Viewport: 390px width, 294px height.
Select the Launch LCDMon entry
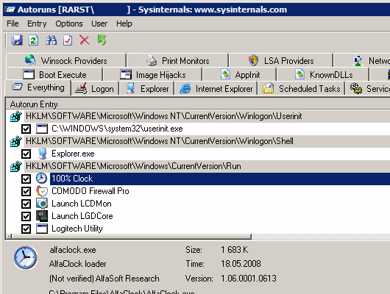82,204
